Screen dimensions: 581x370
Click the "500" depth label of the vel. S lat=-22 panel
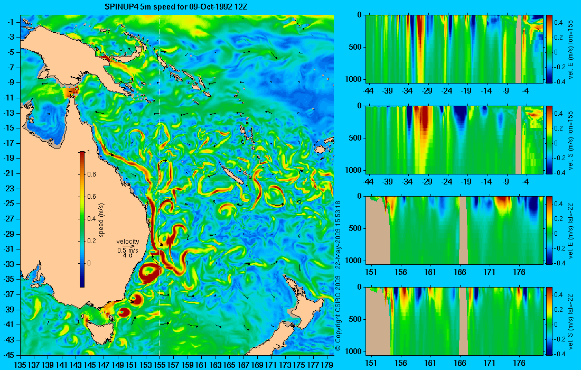click(x=355, y=319)
